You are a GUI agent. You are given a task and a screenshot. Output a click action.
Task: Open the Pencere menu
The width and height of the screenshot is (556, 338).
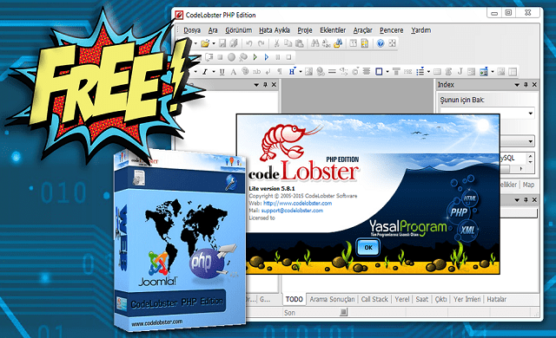(392, 30)
